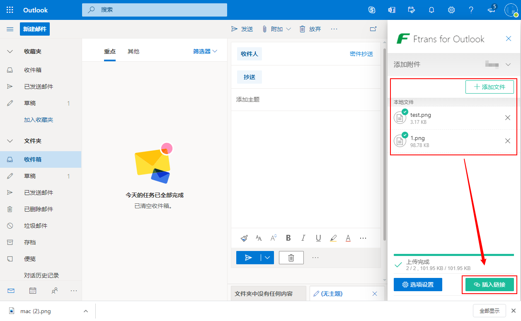521x321 pixels.
Task: Select the 已删除邮件 folder
Action: coord(39,209)
